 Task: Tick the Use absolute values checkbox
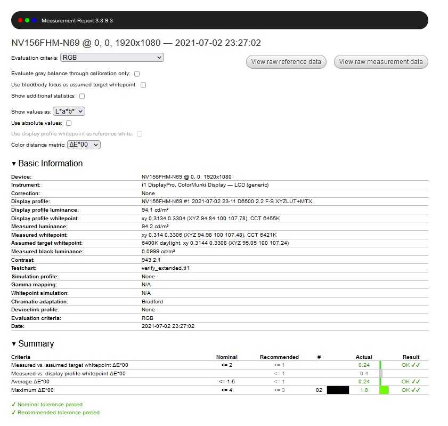(x=69, y=123)
